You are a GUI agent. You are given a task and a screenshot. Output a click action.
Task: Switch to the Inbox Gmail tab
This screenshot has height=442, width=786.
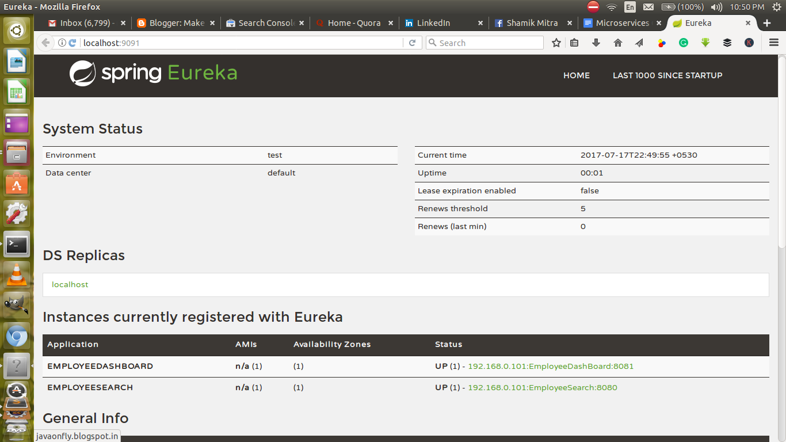tap(87, 23)
